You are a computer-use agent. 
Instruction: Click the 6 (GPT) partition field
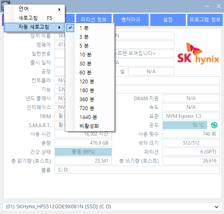(x=191, y=152)
